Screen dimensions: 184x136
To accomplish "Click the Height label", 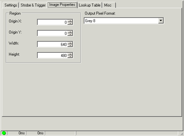I will pyautogui.click(x=14, y=54).
